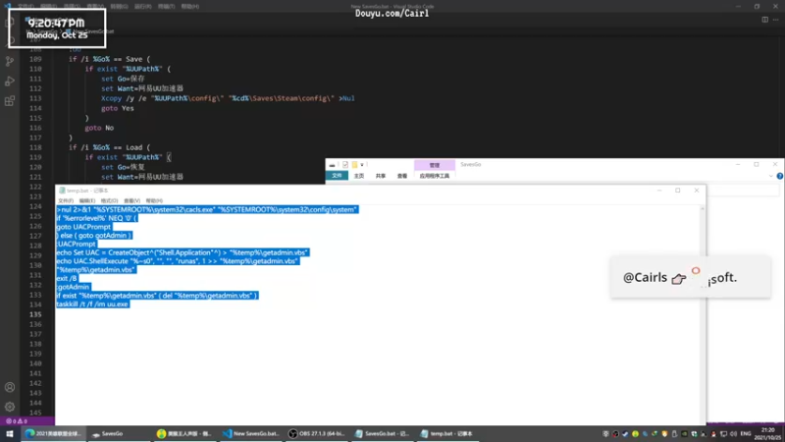Click Notepad line 'exit /B'
This screenshot has width=785, height=442.
click(67, 278)
